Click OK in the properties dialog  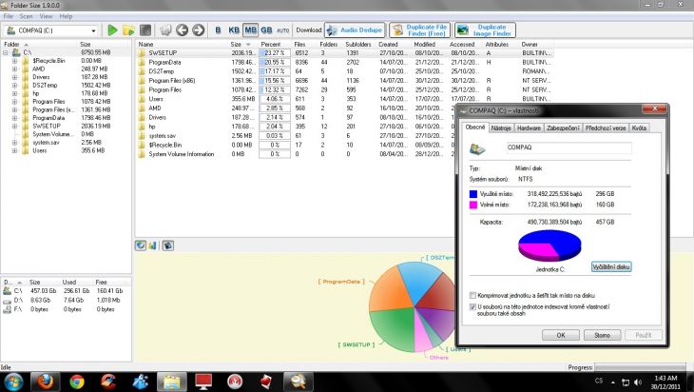[x=561, y=335]
